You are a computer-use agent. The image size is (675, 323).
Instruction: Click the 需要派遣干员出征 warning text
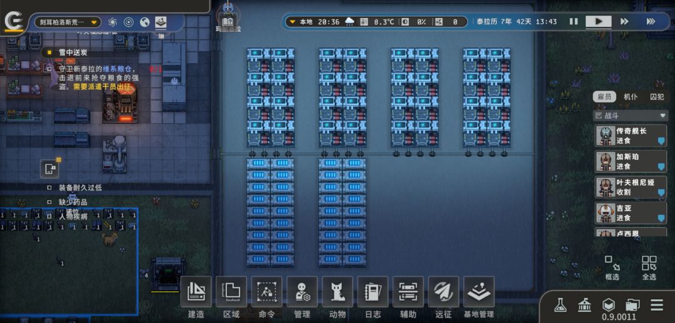pyautogui.click(x=101, y=86)
